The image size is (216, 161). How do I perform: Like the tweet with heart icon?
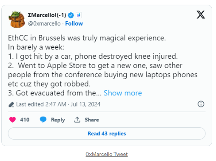pyautogui.click(x=12, y=120)
